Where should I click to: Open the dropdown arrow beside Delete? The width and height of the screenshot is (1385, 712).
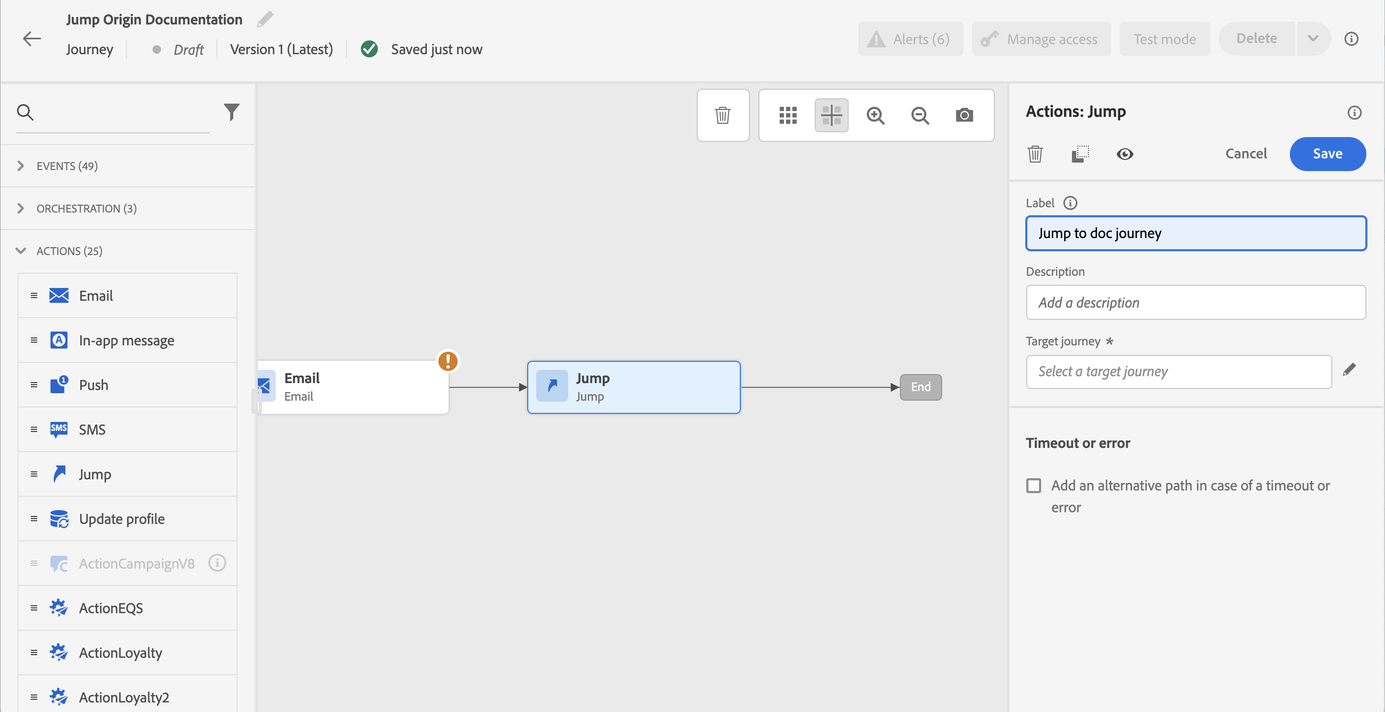point(1313,39)
